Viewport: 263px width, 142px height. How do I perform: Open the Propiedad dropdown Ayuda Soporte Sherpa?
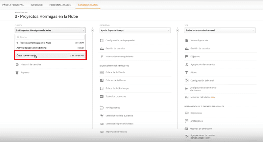coord(135,30)
